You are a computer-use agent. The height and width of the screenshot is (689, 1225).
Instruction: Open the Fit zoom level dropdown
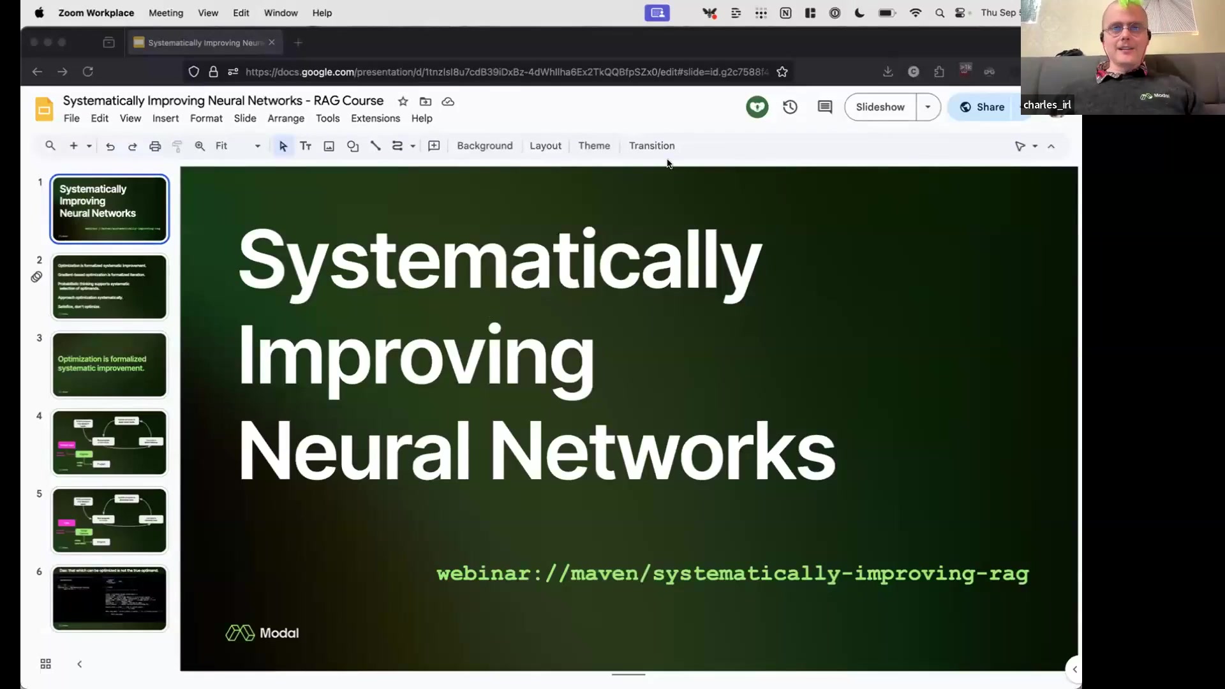click(x=237, y=146)
